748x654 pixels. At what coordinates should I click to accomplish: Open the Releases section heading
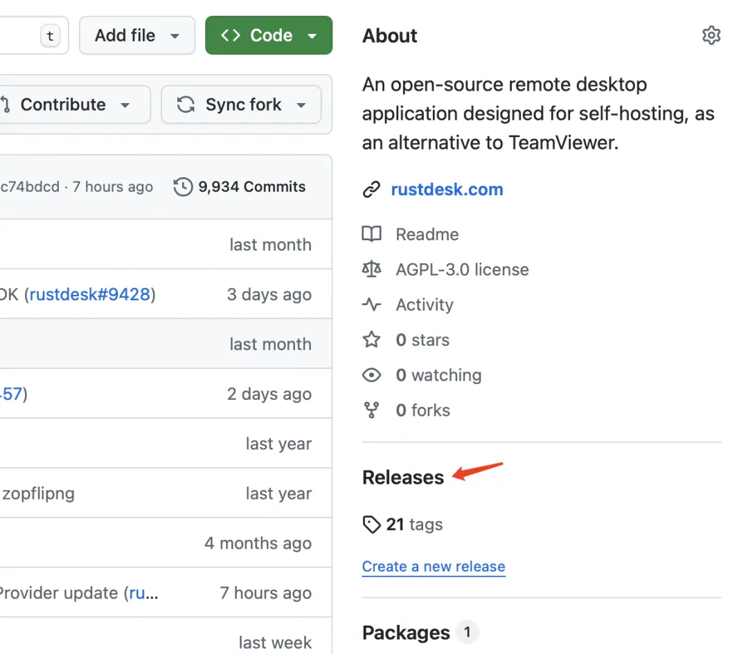tap(403, 478)
